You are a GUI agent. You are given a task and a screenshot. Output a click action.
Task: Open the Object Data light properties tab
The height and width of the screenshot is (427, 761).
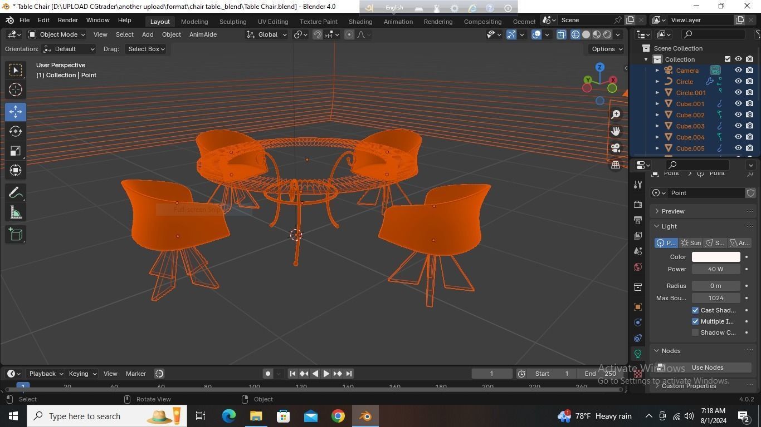(638, 354)
